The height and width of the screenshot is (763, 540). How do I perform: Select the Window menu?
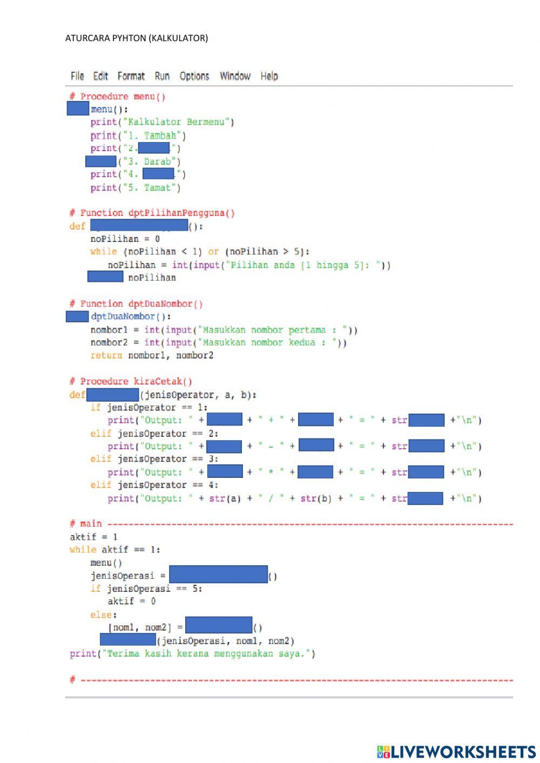[235, 76]
